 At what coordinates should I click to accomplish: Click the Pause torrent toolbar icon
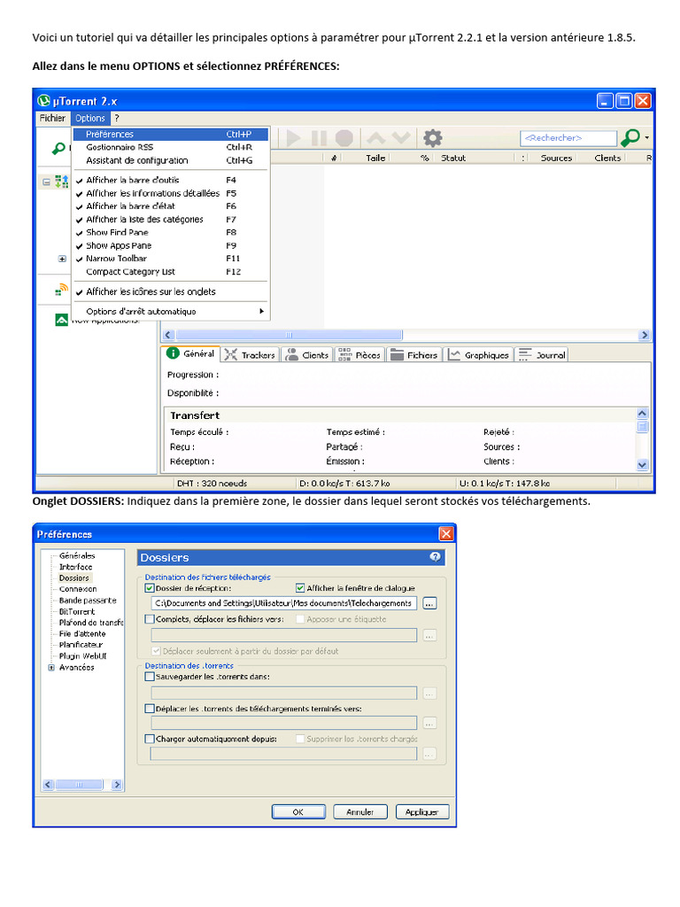[x=319, y=138]
